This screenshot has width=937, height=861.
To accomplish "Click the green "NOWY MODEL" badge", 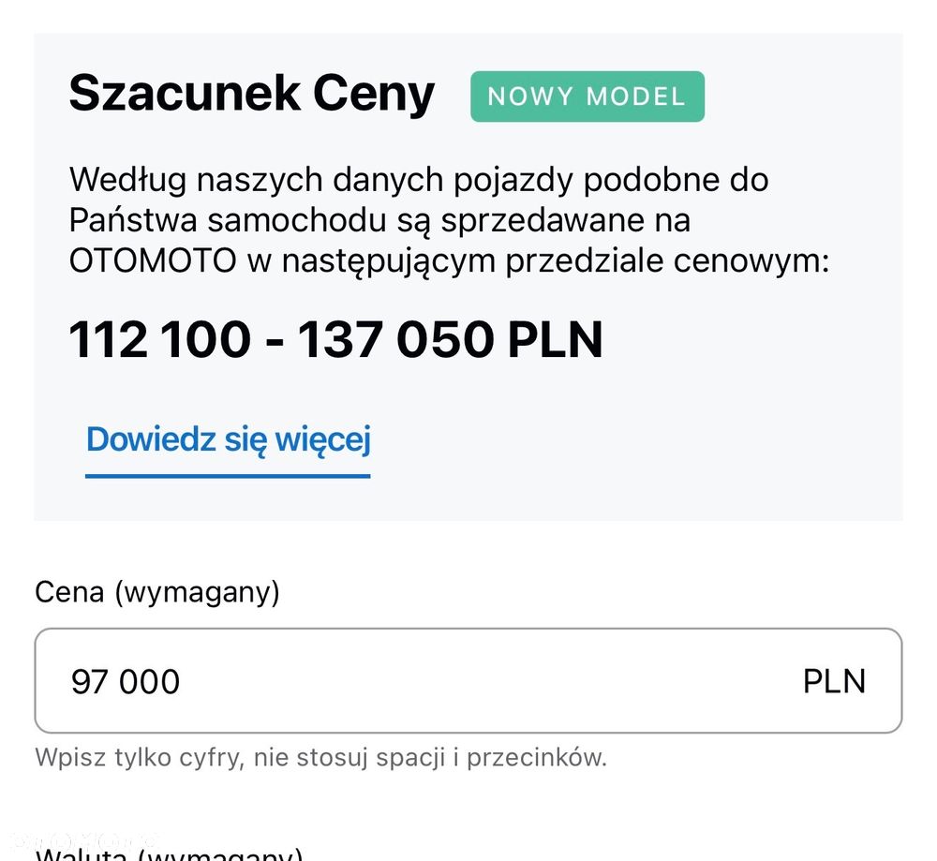I will pyautogui.click(x=587, y=96).
